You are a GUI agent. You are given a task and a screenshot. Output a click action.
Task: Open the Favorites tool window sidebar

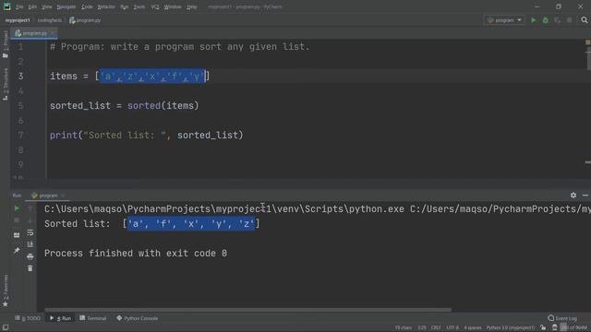tap(6, 290)
